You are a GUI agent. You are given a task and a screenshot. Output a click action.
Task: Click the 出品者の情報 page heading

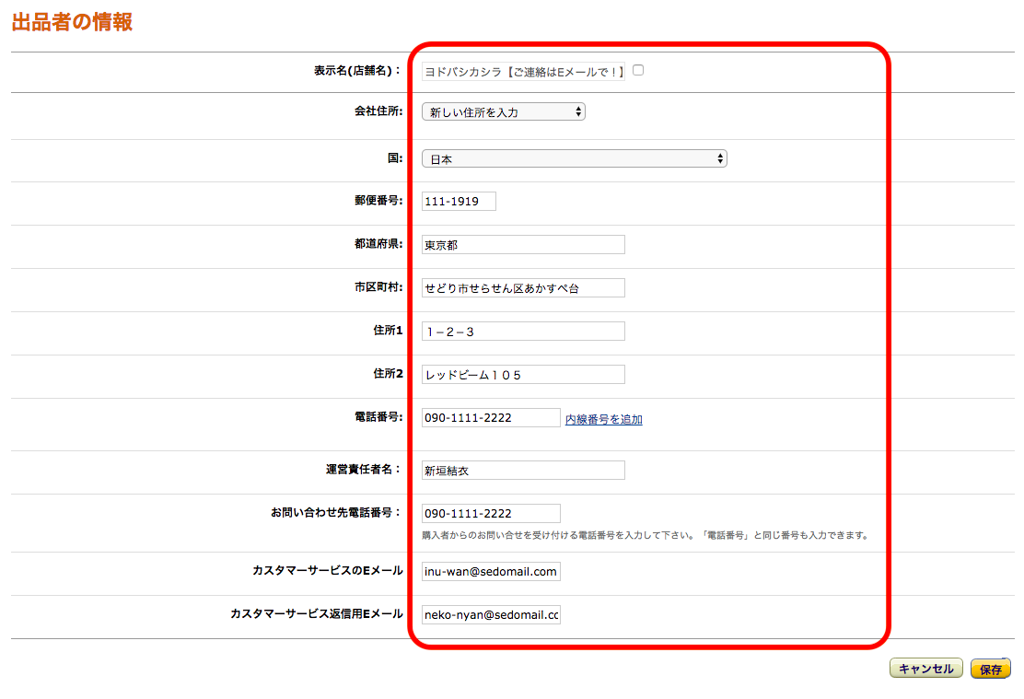(72, 23)
